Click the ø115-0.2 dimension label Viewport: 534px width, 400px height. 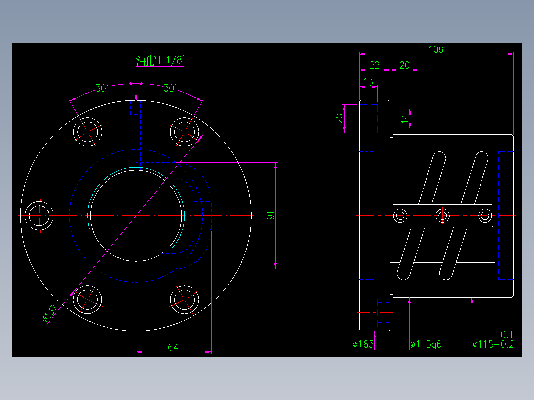[493, 344]
